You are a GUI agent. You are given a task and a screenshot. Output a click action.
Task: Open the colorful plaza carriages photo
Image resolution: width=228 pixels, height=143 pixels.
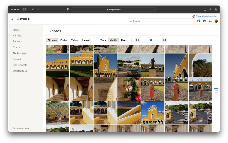129,65
